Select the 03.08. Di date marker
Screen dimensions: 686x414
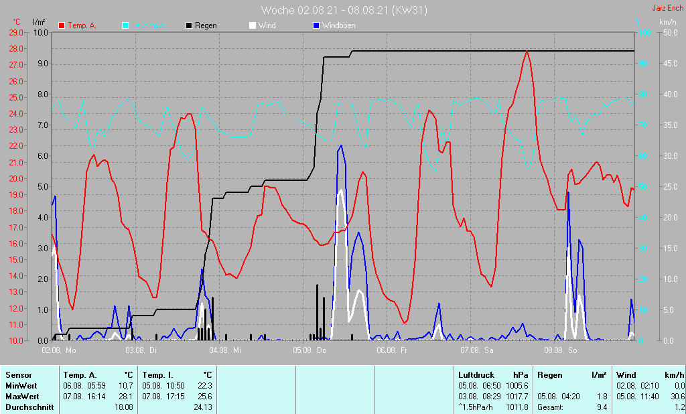(142, 350)
